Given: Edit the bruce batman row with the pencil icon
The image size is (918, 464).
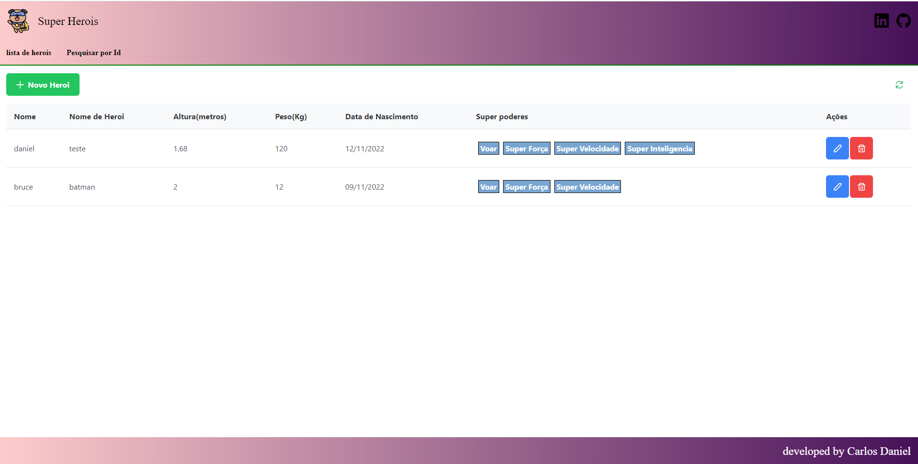Looking at the screenshot, I should click(837, 187).
